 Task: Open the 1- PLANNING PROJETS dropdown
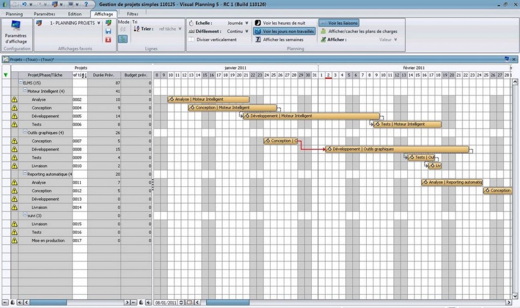click(x=75, y=23)
